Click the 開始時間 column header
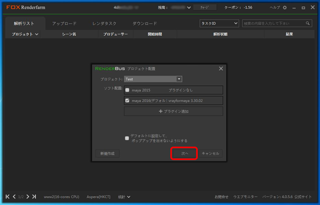The image size is (320, 205). (x=155, y=34)
